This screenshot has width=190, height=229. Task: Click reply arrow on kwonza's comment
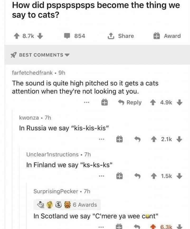point(137,139)
